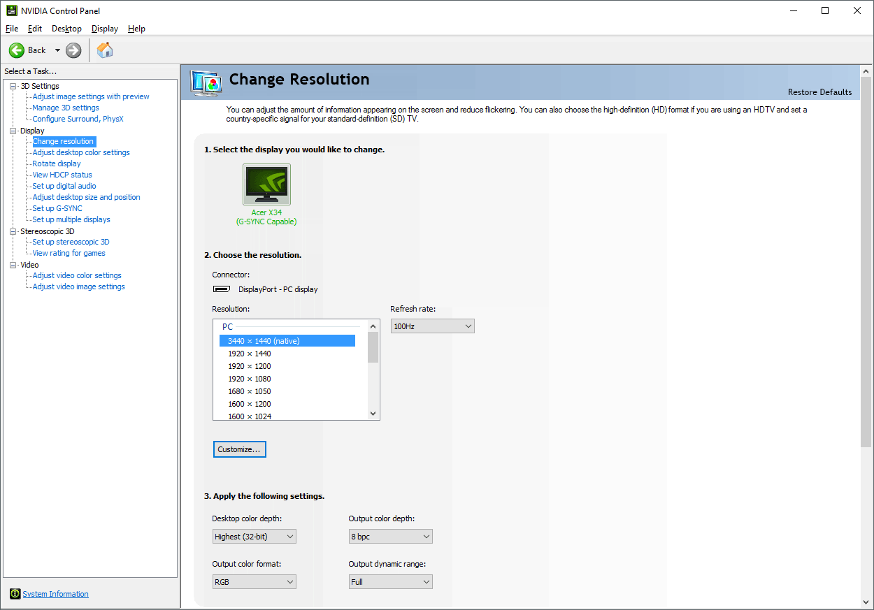874x610 pixels.
Task: Open Rotate display task
Action: [x=57, y=164]
